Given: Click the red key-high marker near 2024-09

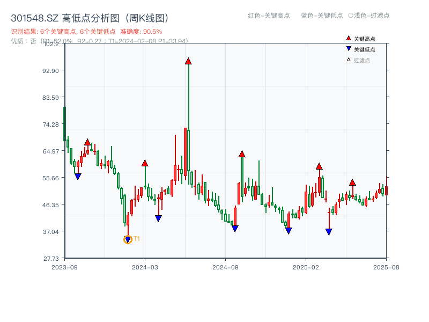Looking at the screenshot, I should click(x=242, y=153).
